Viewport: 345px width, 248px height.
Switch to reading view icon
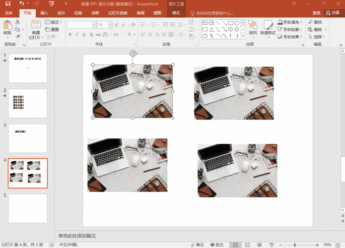pos(260,245)
